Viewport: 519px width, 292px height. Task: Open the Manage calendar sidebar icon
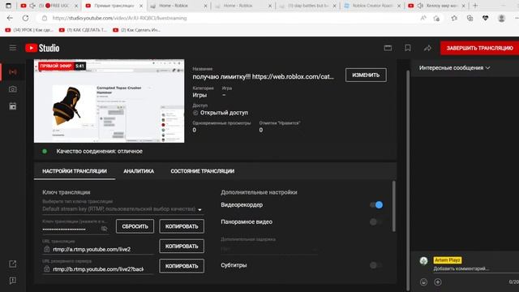point(13,106)
